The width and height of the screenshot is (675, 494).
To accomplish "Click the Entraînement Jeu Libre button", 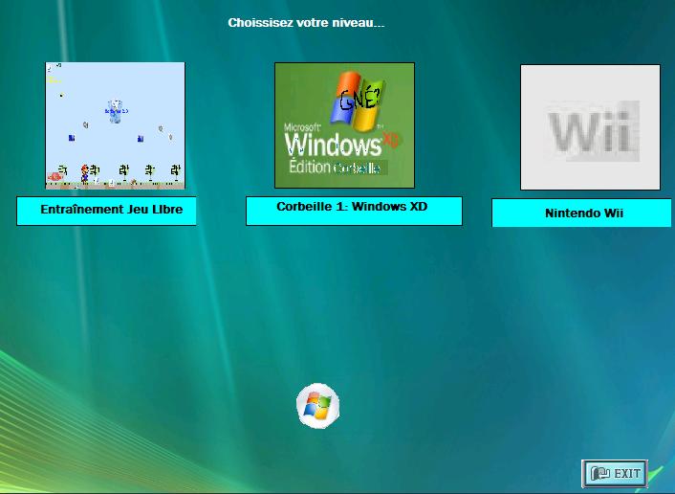I will pos(106,211).
